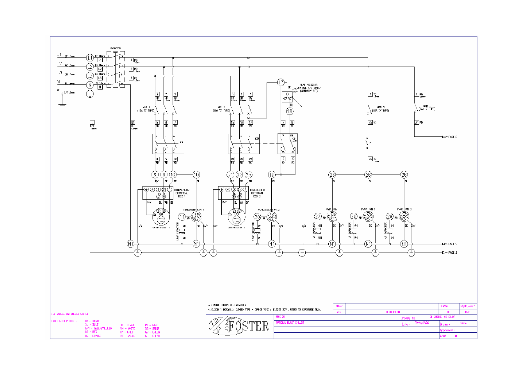Screen dimensions: 527x373
Task: Click terminal circle 21
Action: [x=231, y=175]
